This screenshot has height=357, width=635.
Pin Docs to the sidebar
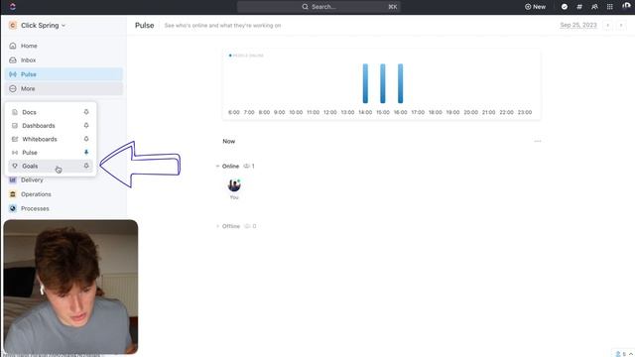tap(86, 112)
